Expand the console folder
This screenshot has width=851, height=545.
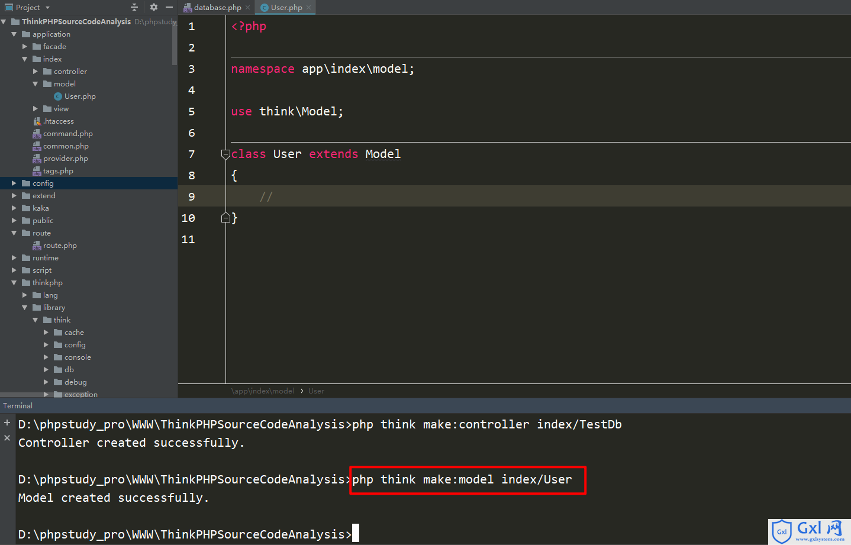(46, 357)
